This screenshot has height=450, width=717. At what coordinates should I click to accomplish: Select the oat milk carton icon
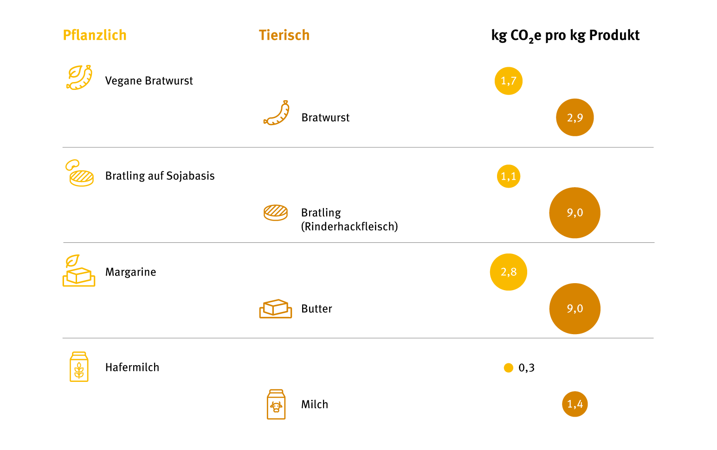pyautogui.click(x=79, y=367)
